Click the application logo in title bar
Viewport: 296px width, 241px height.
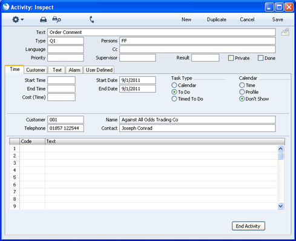click(x=6, y=7)
